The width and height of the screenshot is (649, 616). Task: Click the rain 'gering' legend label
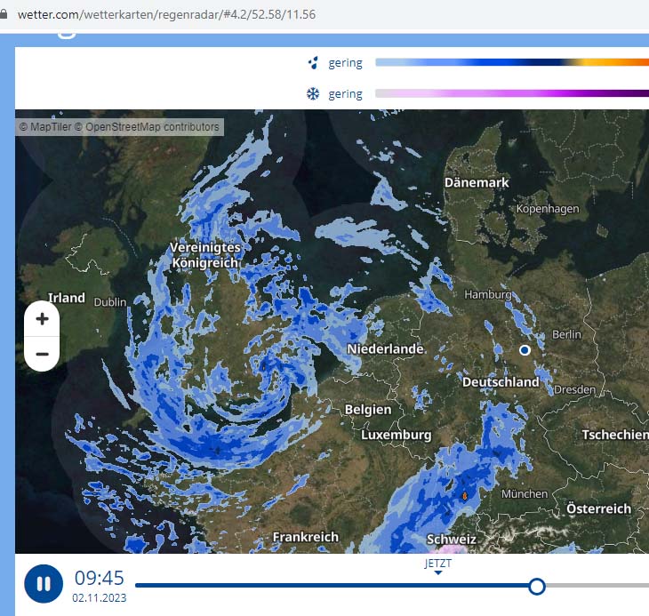pos(345,63)
